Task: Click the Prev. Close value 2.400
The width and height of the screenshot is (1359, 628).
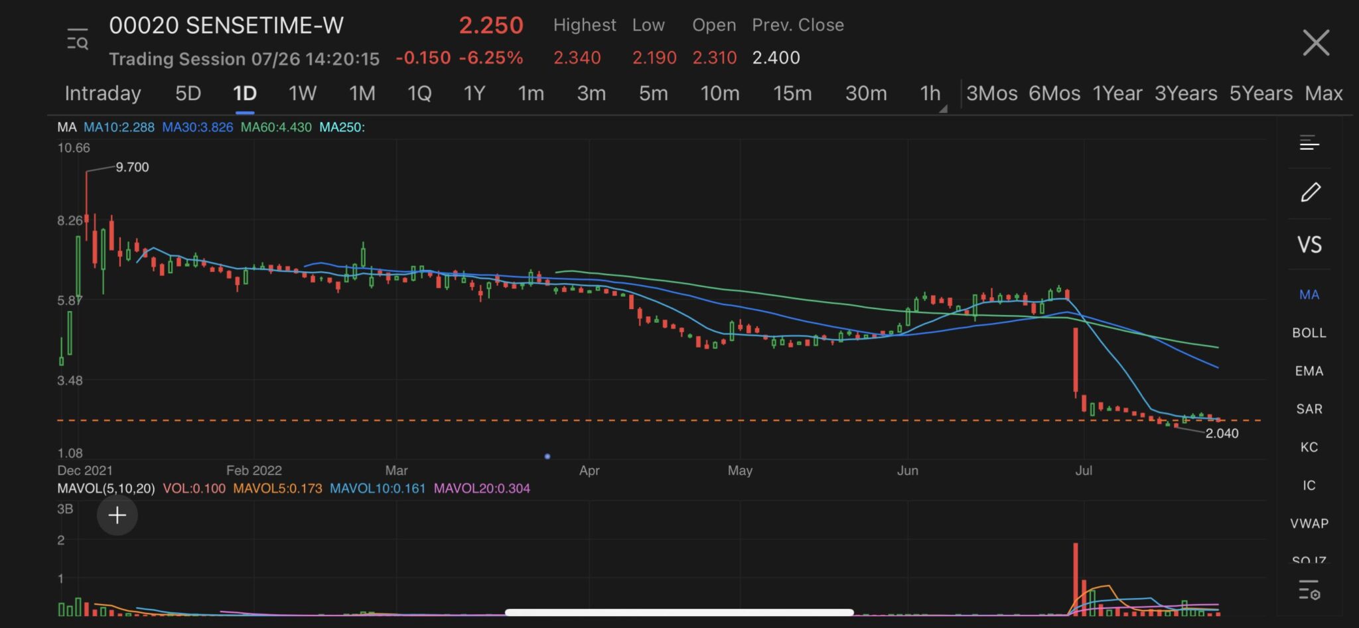Action: pos(776,58)
